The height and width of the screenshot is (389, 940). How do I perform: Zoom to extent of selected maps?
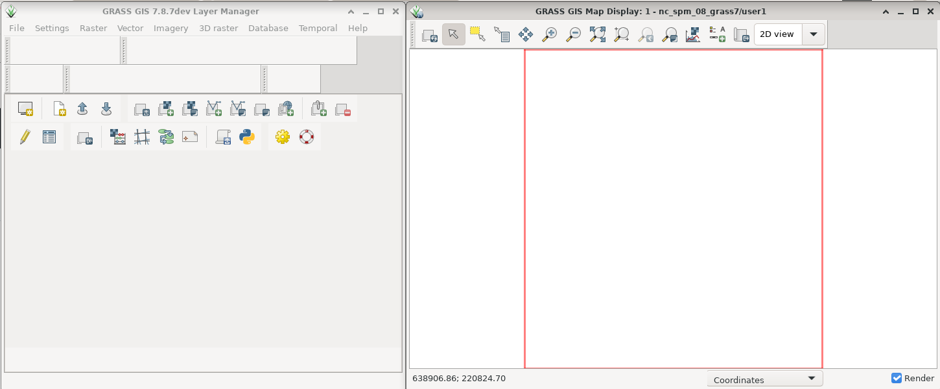pos(598,35)
